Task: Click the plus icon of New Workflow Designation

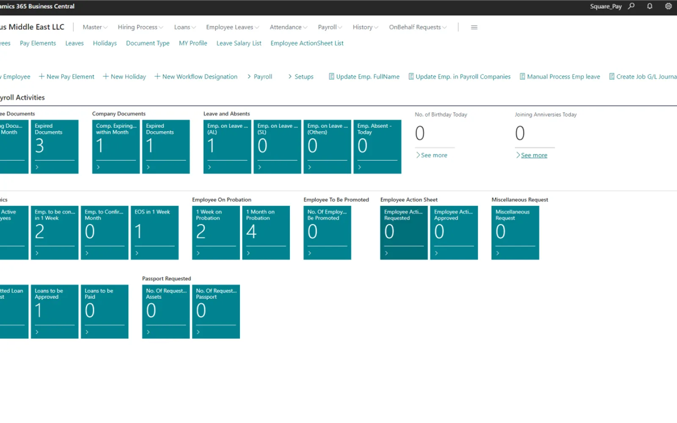Action: (157, 77)
